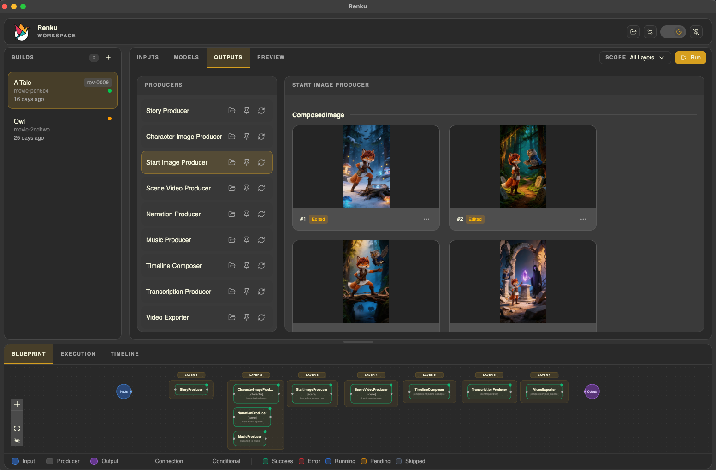
Task: Open composed image #2 forest thumbnail
Action: click(x=523, y=167)
